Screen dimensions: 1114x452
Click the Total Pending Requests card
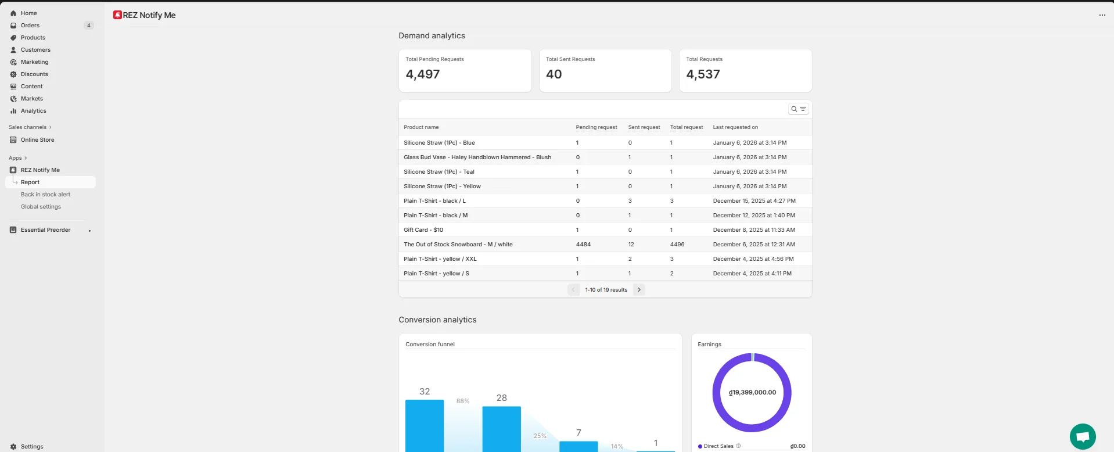[x=465, y=71]
